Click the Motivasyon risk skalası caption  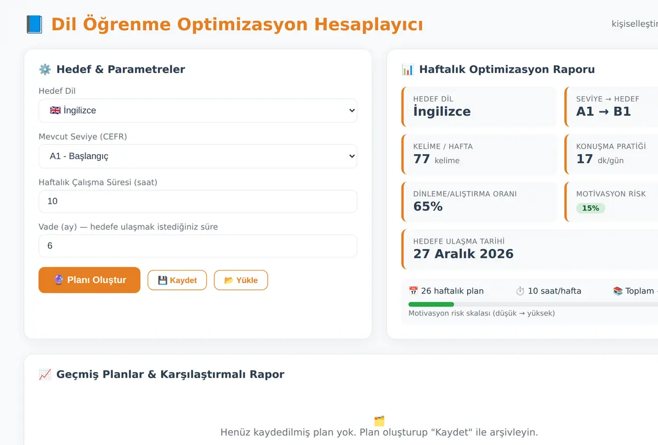click(481, 313)
